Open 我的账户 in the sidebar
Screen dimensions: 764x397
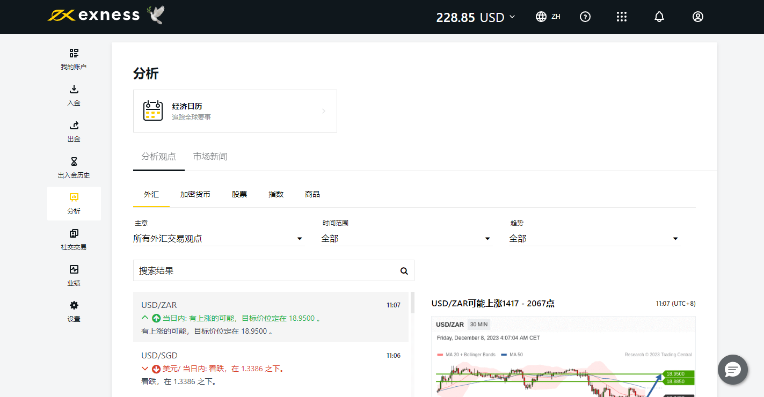(x=74, y=59)
